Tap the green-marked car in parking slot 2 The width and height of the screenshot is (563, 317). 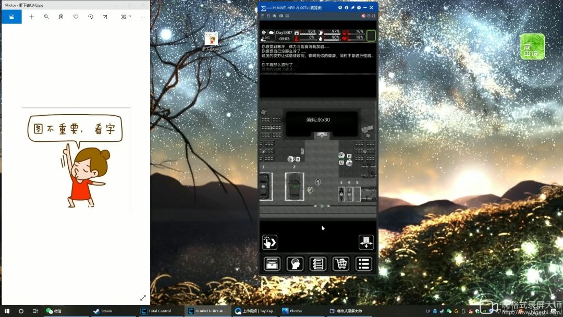pyautogui.click(x=295, y=186)
